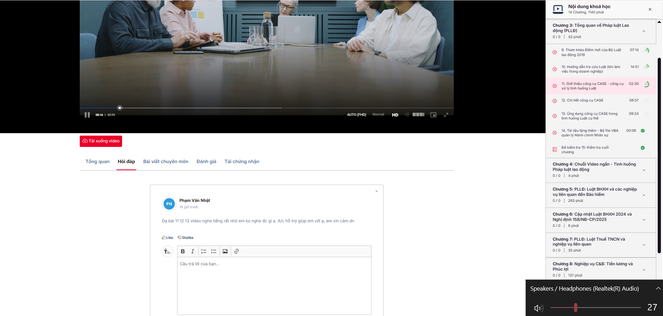The height and width of the screenshot is (316, 663).
Task: Like Phạm Văn Nhật's question
Action: pos(168,238)
